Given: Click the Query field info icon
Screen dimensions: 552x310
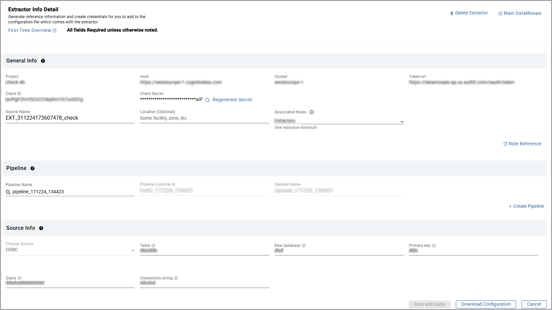Looking at the screenshot, I should click(x=19, y=278).
